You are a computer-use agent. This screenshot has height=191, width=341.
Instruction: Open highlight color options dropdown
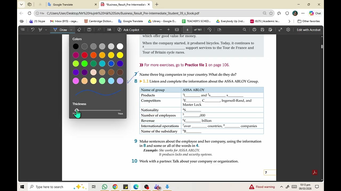tap(46, 30)
